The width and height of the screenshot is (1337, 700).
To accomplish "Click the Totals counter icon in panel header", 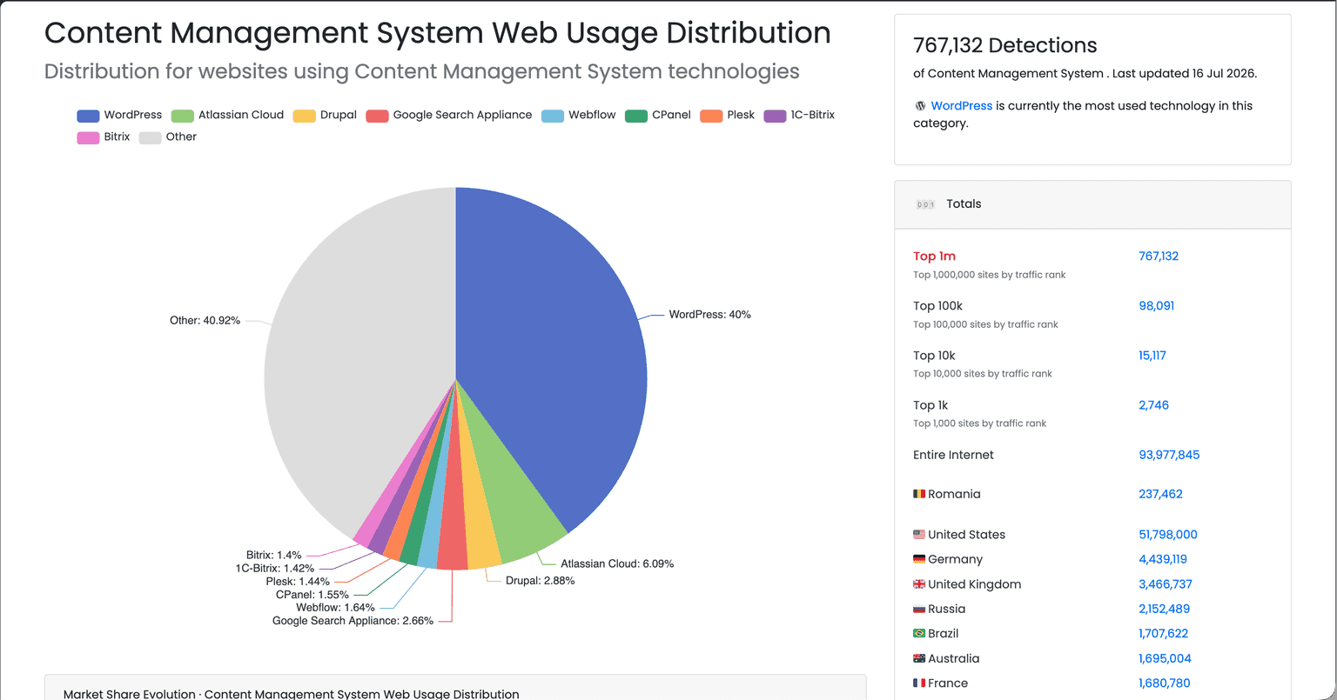I will (x=924, y=204).
